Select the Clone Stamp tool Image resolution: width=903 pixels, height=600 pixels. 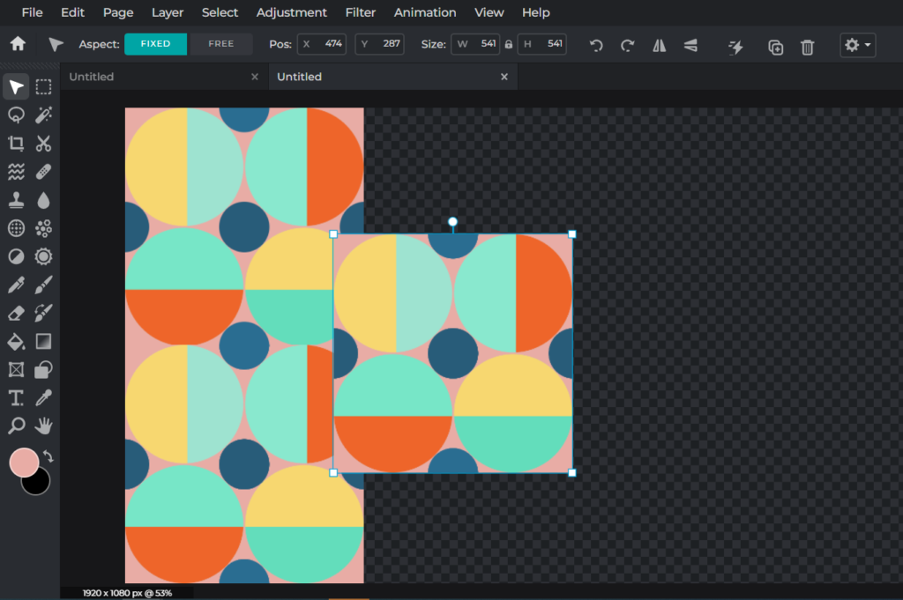click(x=15, y=200)
